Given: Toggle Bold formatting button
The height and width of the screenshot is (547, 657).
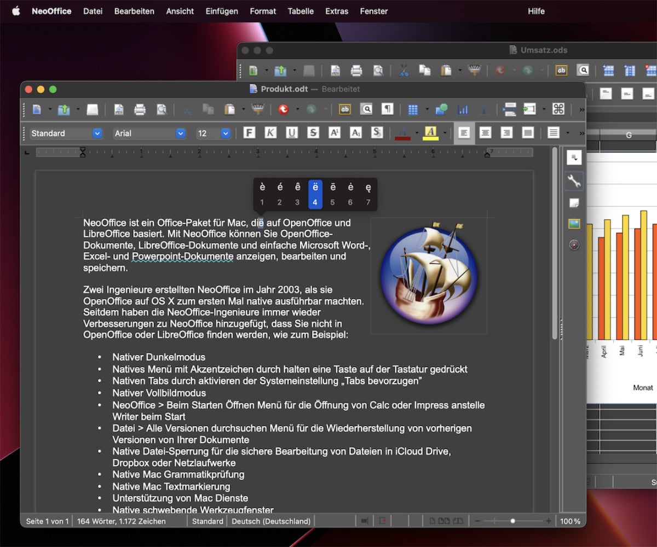Looking at the screenshot, I should click(249, 133).
